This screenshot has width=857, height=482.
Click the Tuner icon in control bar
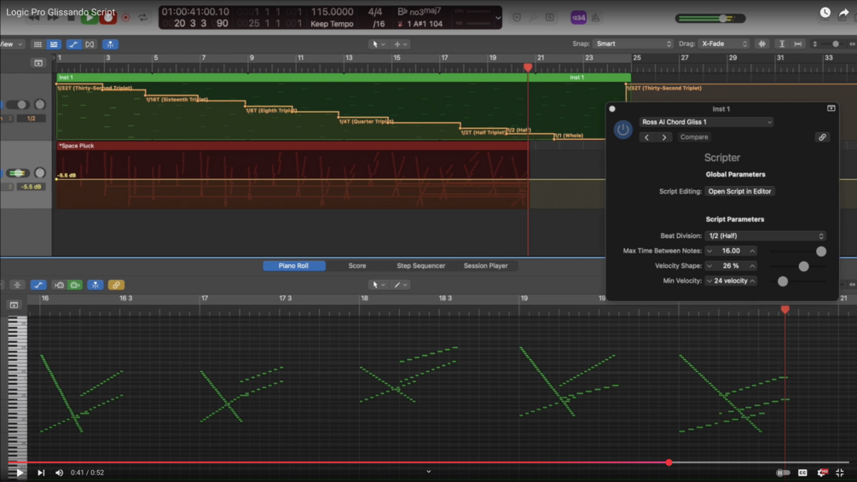(534, 18)
